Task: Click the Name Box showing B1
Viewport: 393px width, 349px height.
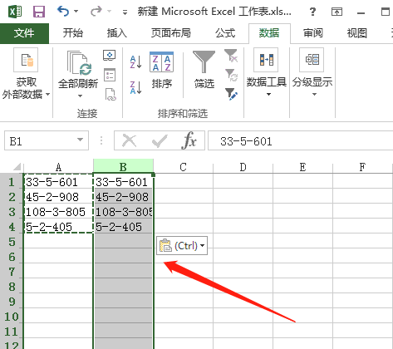Action: [x=40, y=140]
